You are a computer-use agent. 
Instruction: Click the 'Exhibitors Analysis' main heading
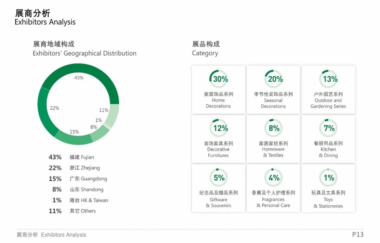point(45,22)
